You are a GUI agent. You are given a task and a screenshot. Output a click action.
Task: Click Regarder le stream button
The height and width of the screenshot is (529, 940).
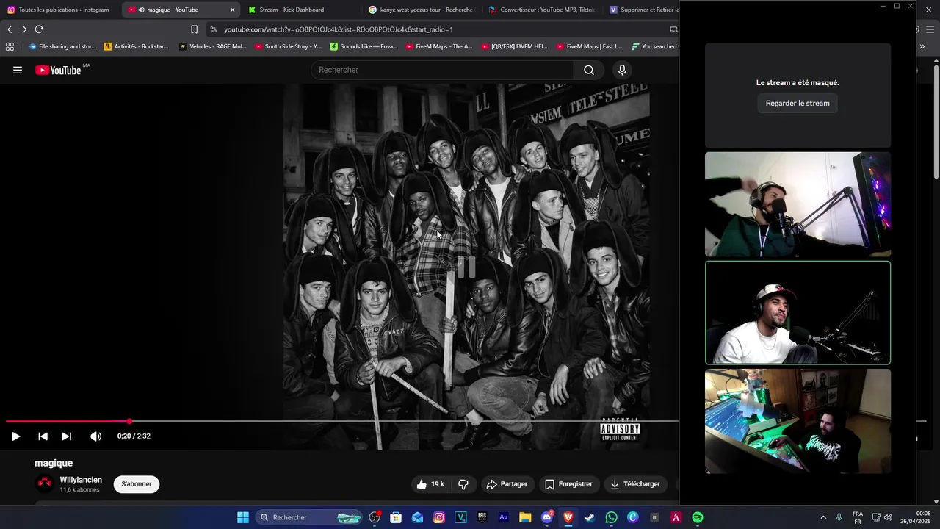click(798, 104)
